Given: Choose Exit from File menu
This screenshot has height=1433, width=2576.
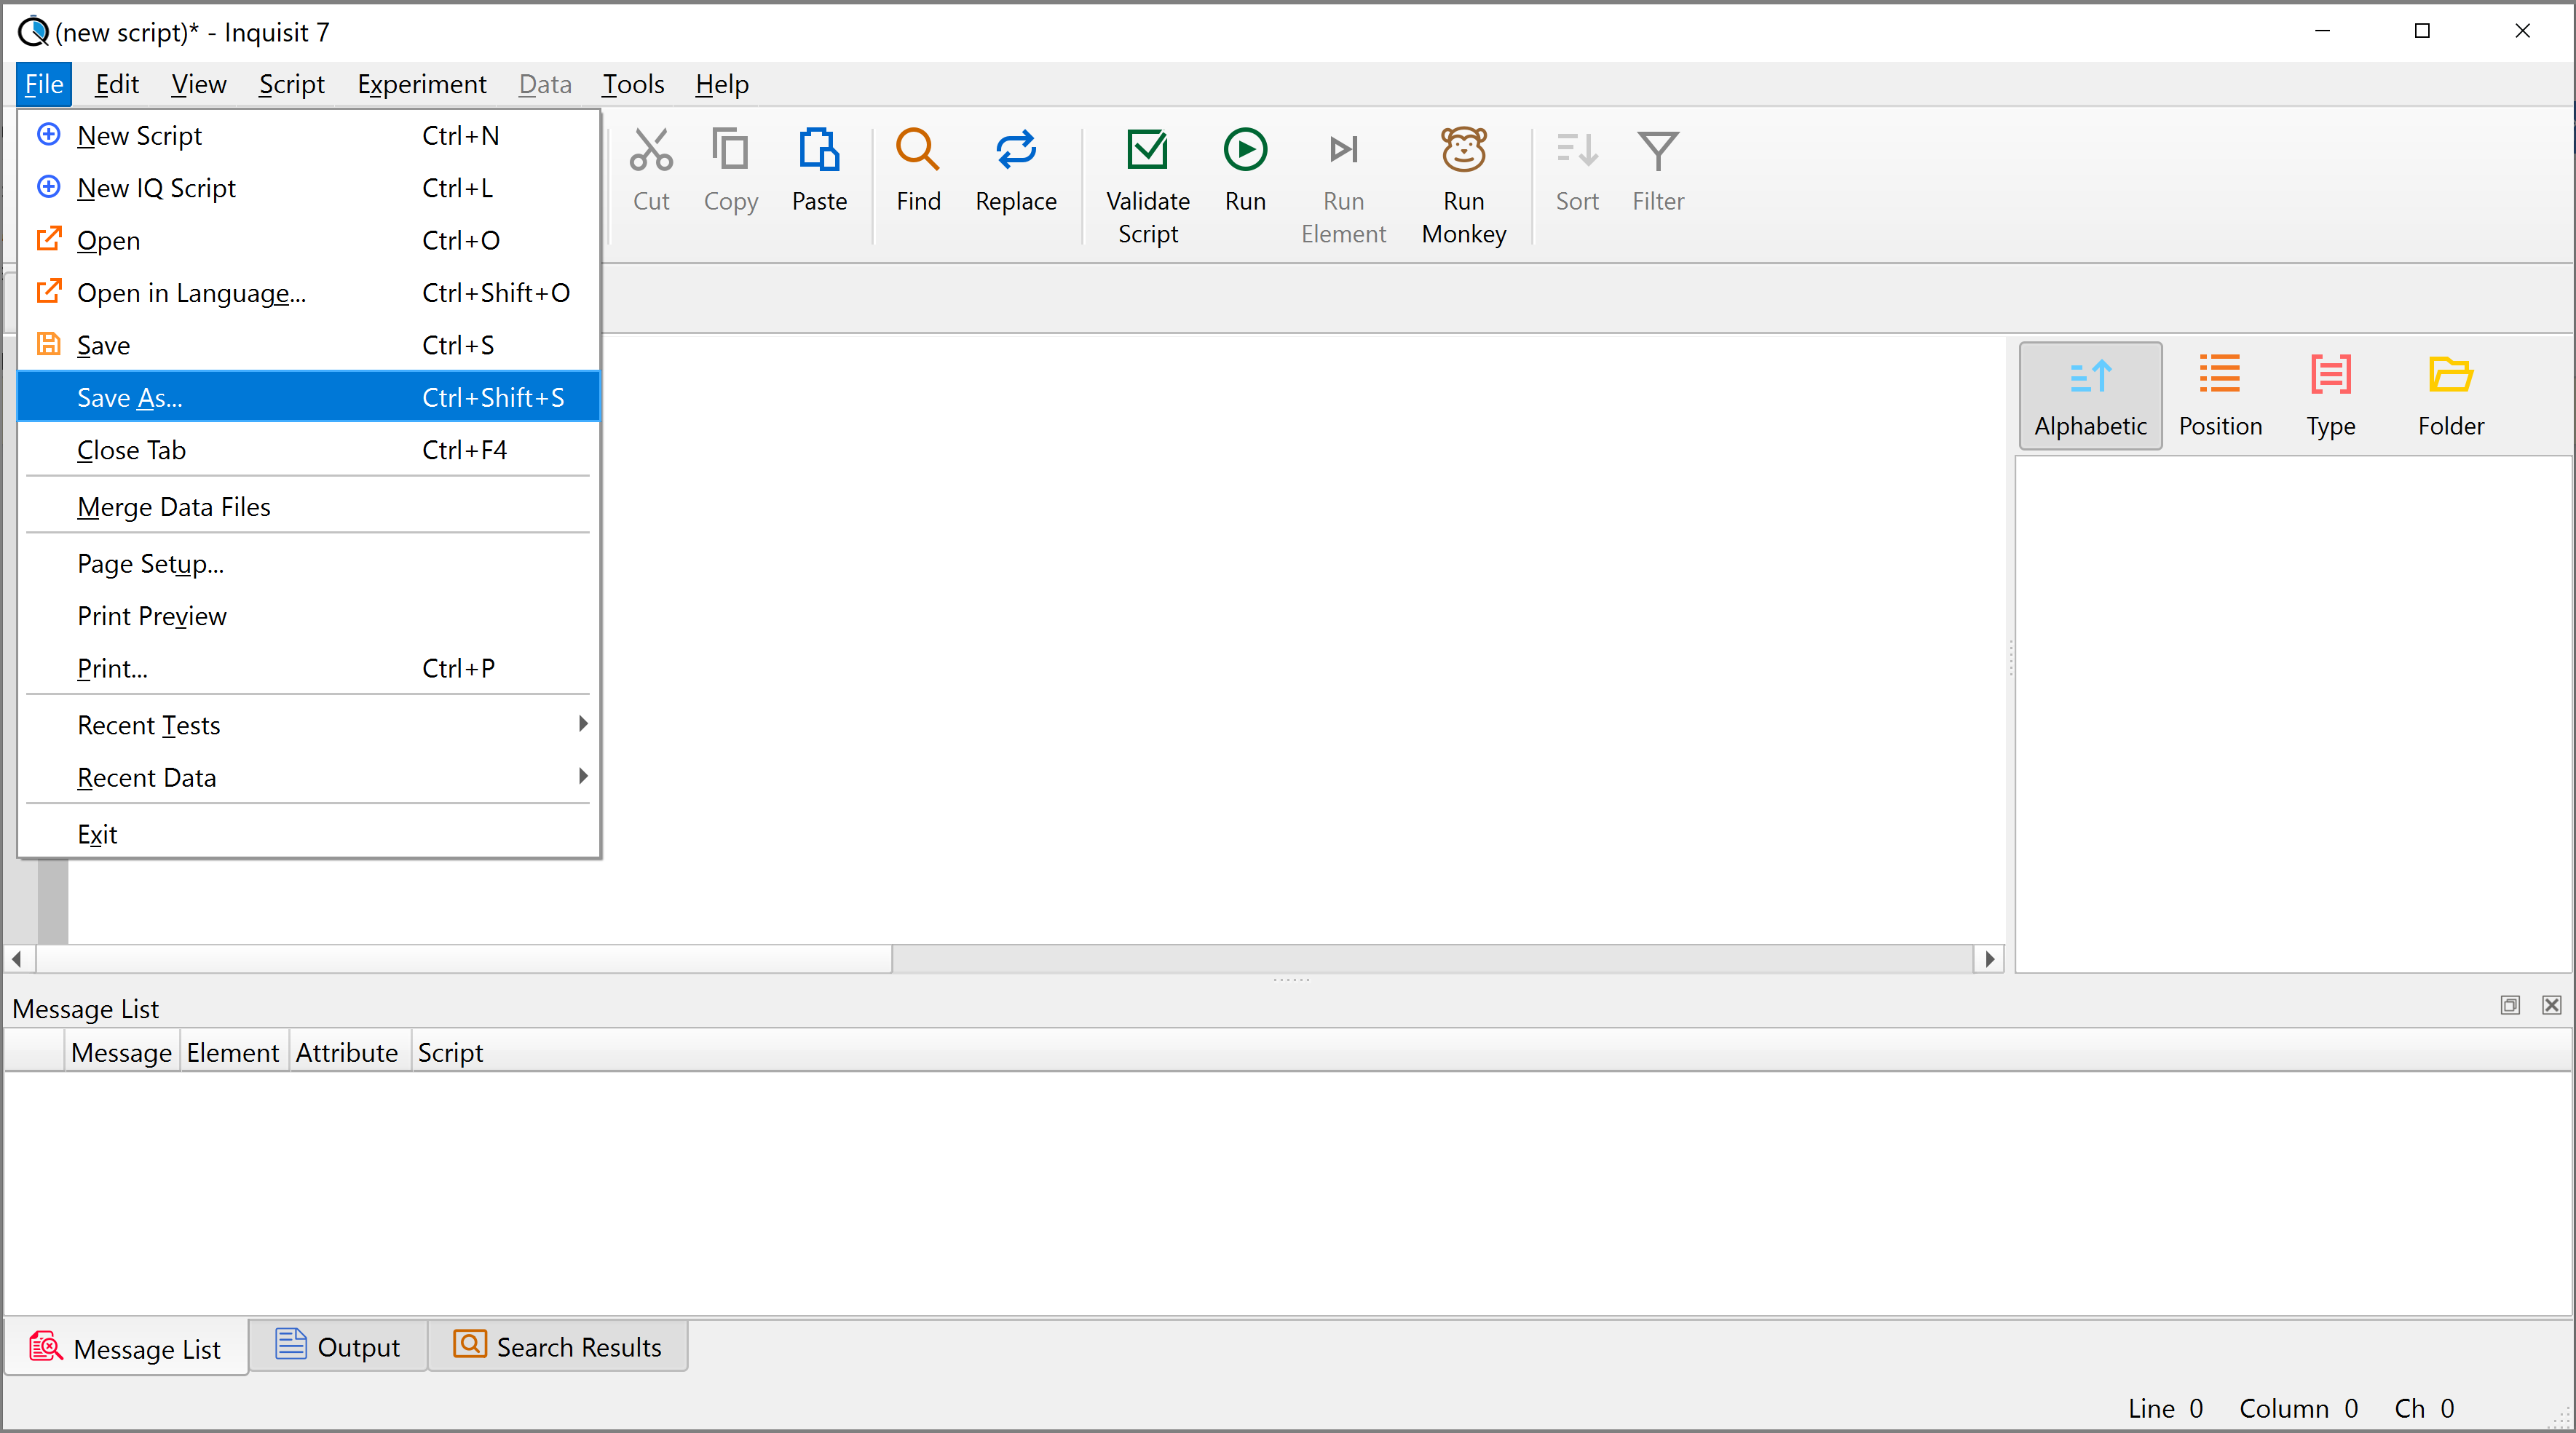Looking at the screenshot, I should click(308, 833).
